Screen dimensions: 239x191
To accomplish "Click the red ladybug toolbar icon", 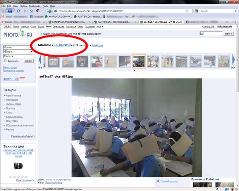I will click(x=37, y=10).
